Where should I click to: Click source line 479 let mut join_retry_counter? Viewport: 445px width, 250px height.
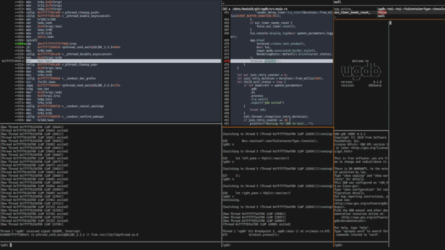(x=262, y=75)
